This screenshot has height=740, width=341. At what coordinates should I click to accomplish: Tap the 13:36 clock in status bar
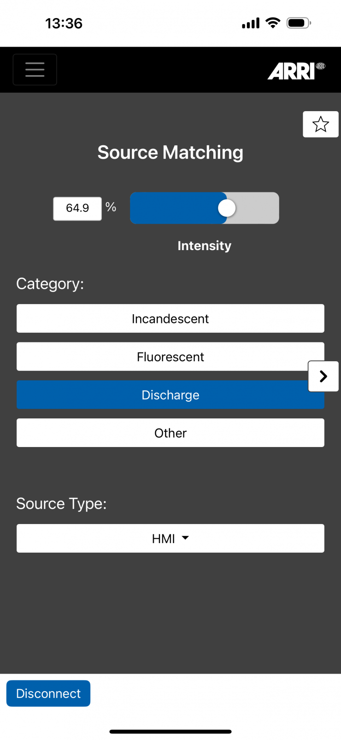pyautogui.click(x=64, y=23)
